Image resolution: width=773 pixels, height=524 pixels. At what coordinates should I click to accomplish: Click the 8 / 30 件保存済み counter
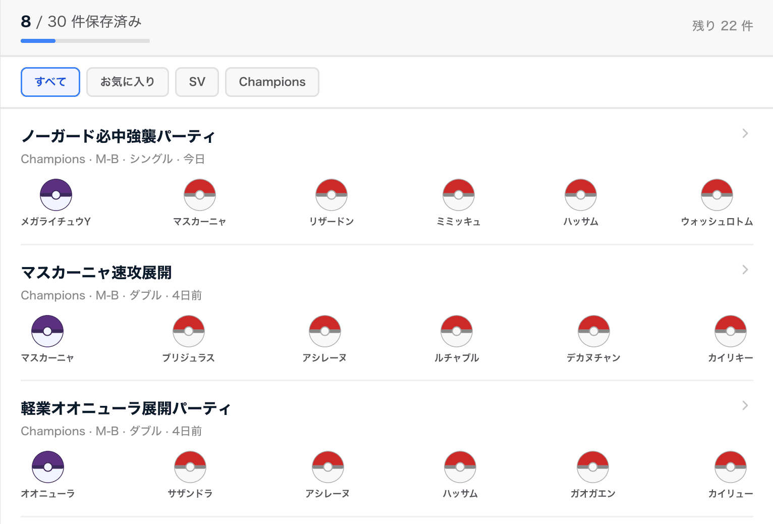coord(81,22)
